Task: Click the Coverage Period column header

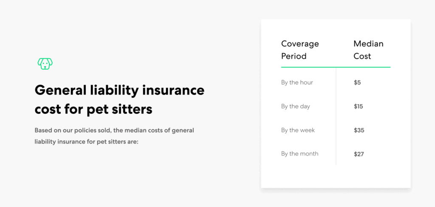Action: coord(300,50)
